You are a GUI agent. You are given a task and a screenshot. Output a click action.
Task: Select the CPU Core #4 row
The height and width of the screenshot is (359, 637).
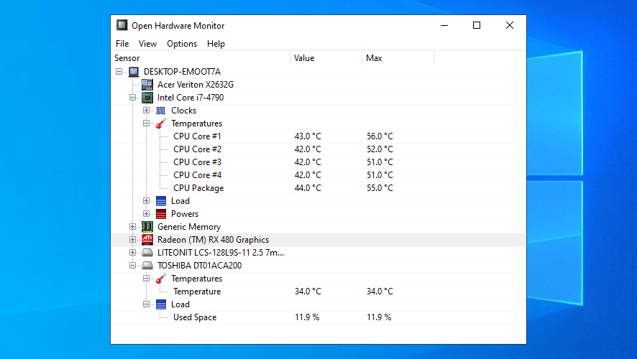(318, 175)
